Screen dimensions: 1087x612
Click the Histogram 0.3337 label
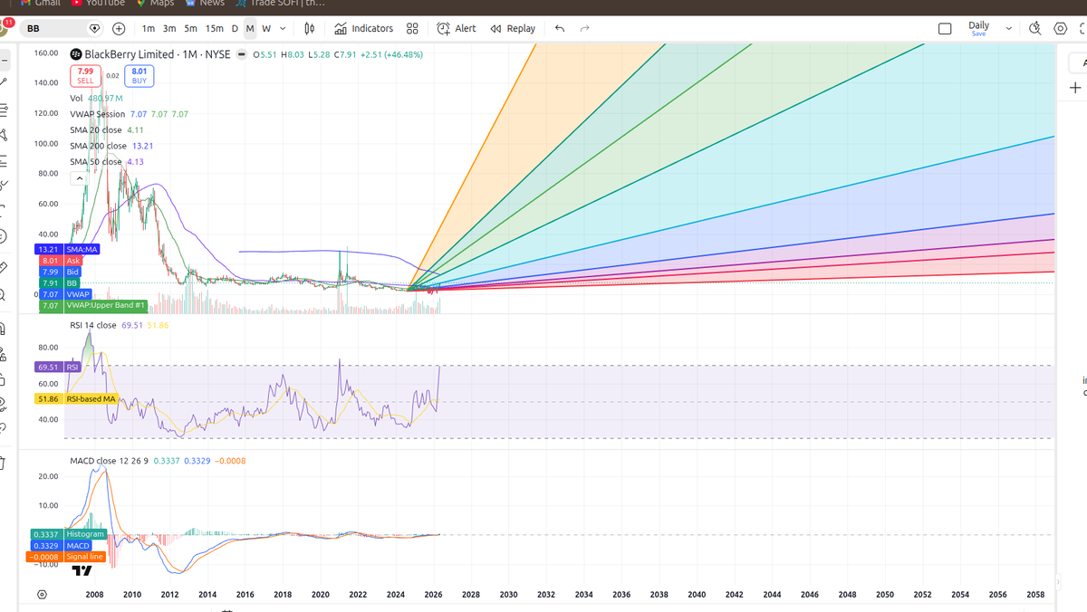(69, 534)
